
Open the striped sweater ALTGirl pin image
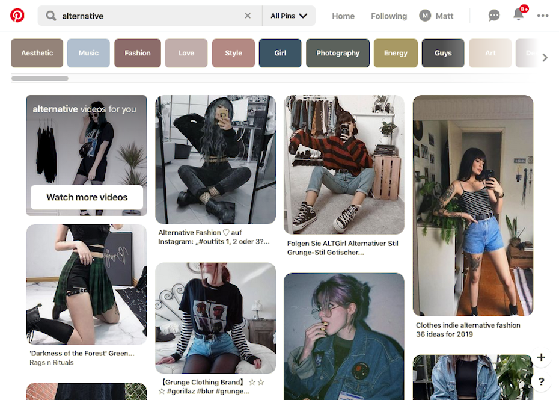pos(344,164)
